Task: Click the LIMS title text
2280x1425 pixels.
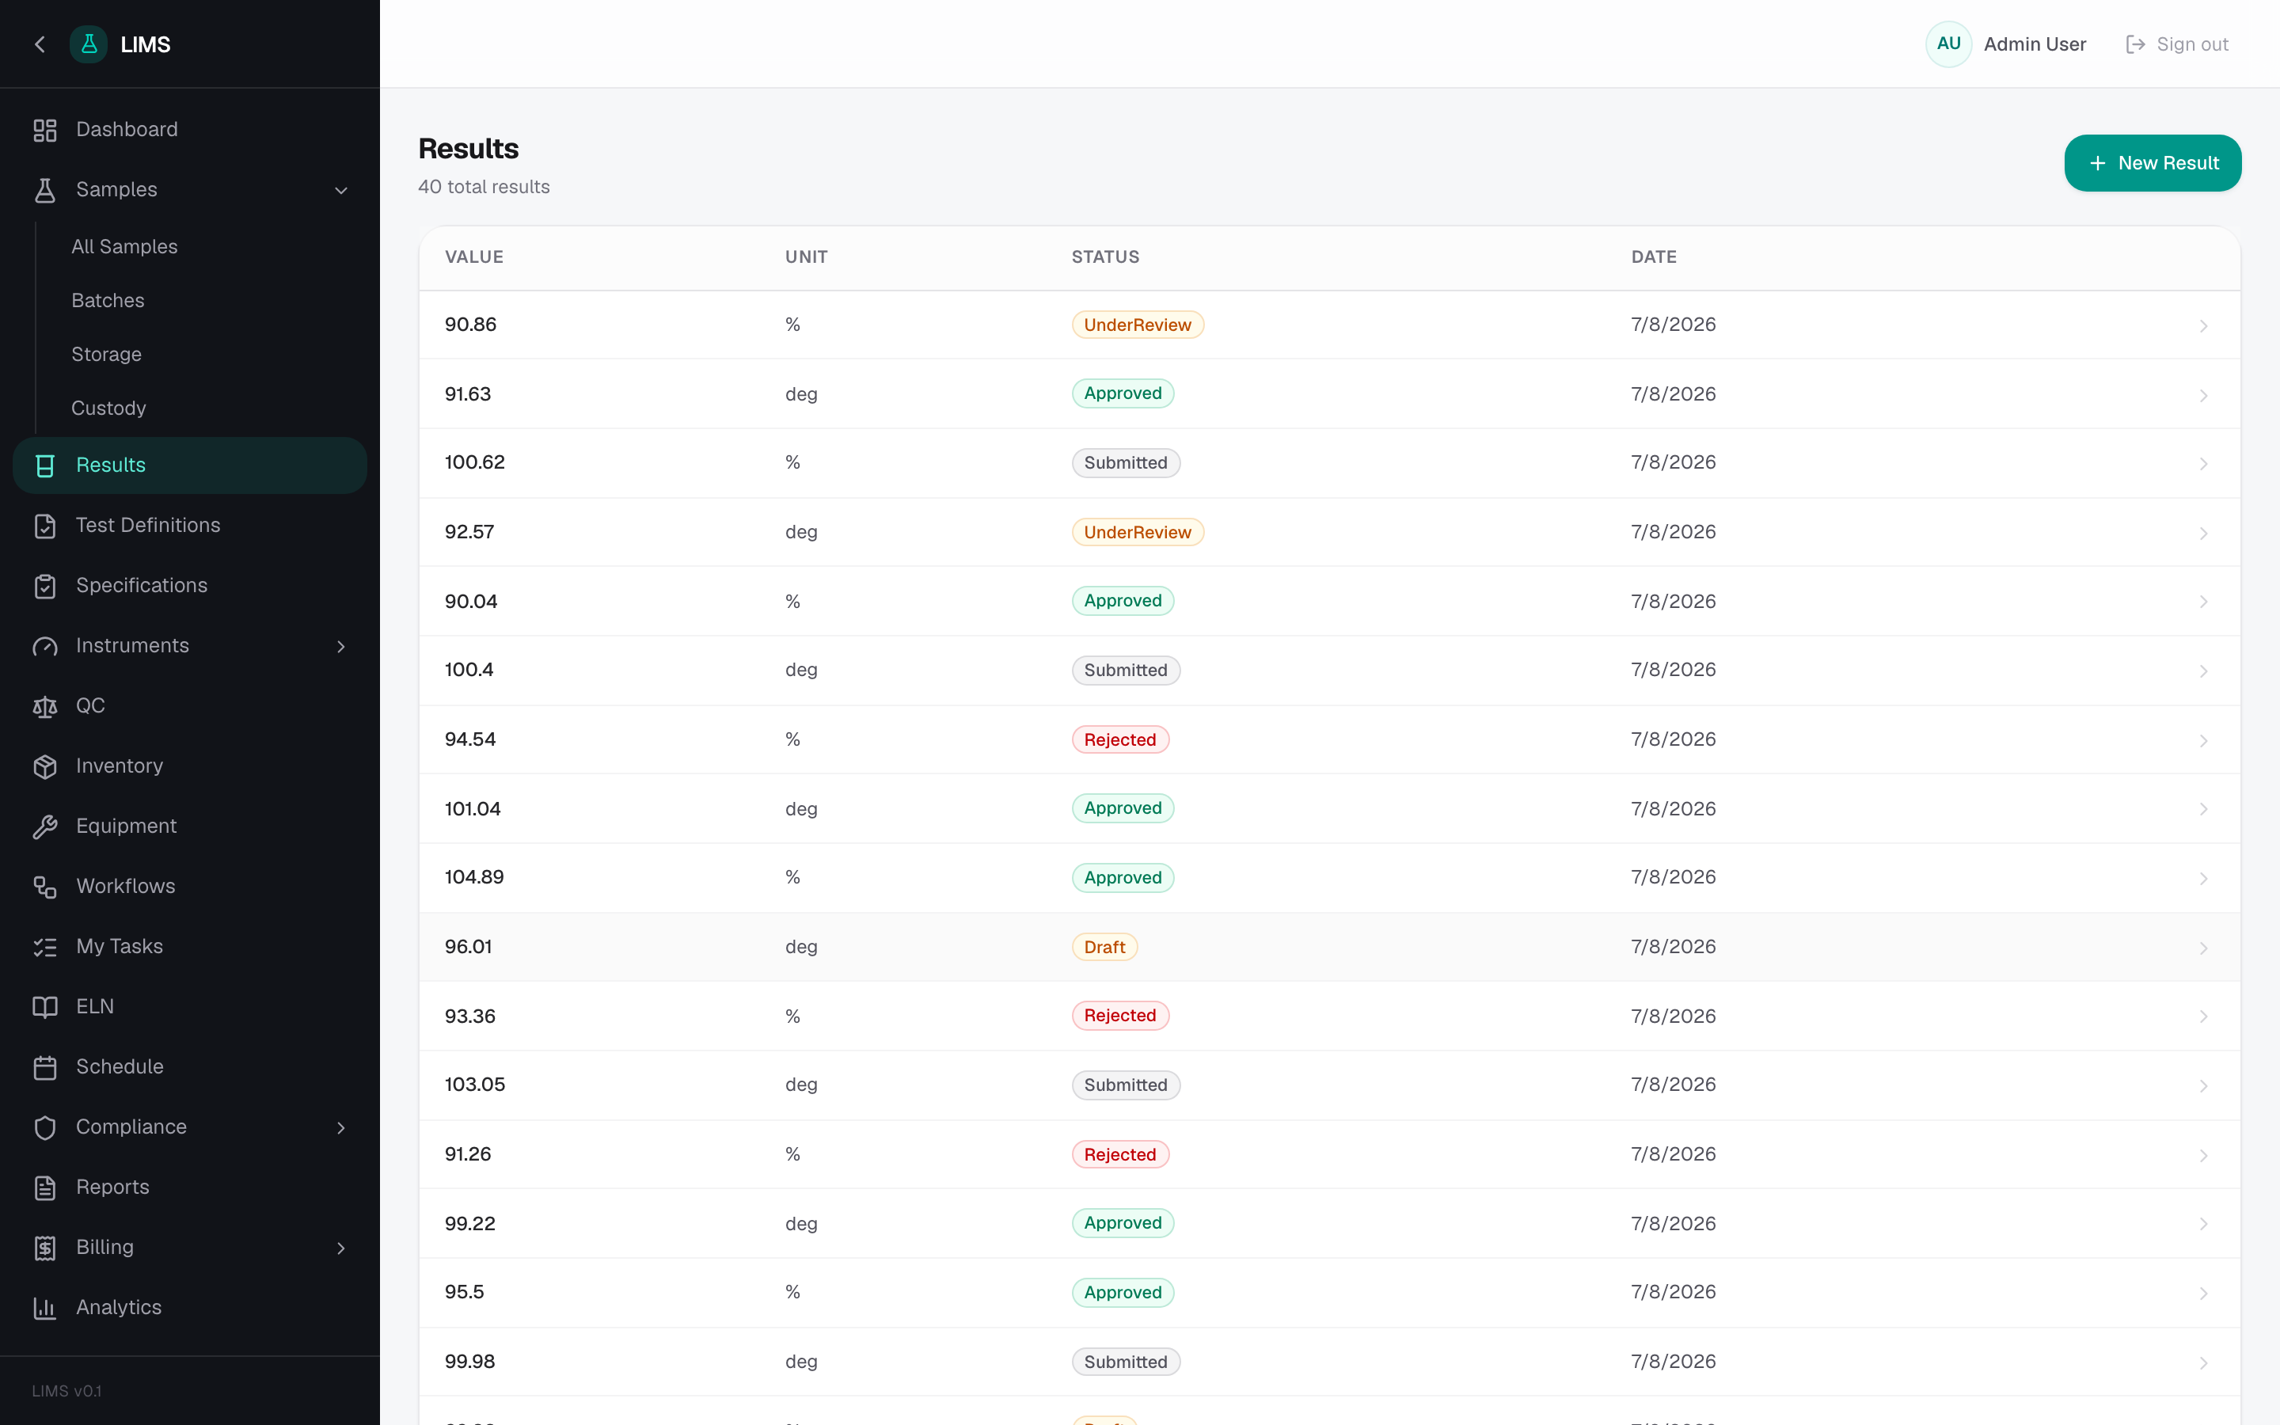Action: pyautogui.click(x=145, y=44)
